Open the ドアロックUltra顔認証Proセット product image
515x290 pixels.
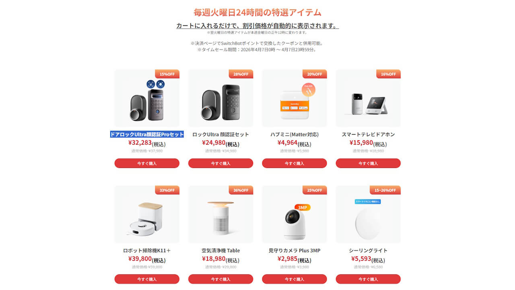coord(147,98)
